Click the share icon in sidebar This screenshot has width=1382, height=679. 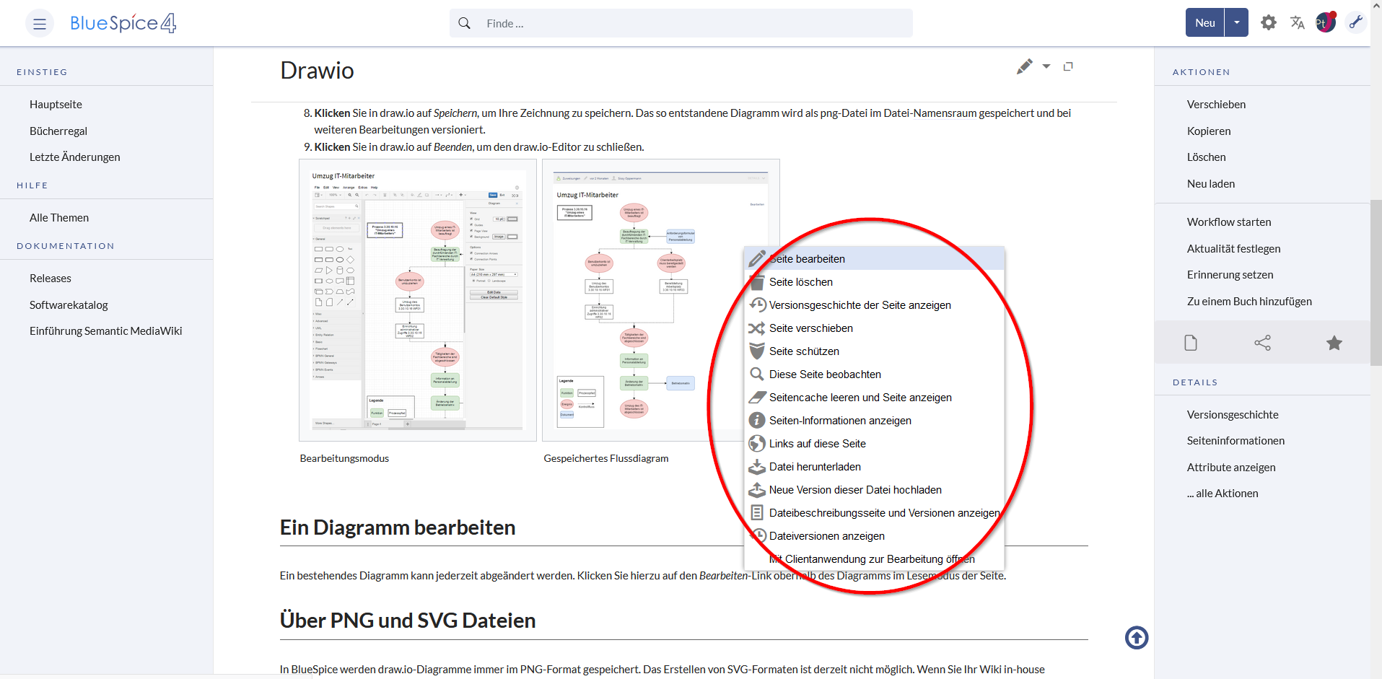(x=1262, y=343)
